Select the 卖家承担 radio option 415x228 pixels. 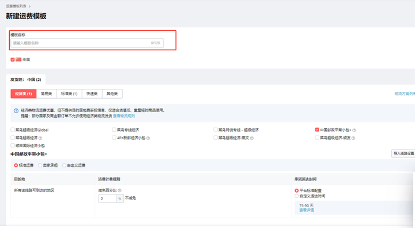40,166
